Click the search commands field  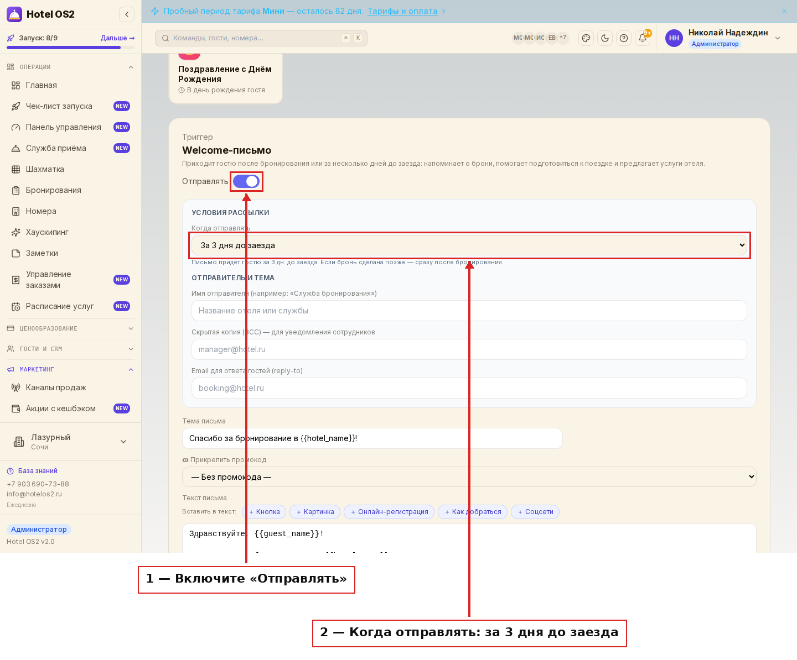tap(261, 38)
